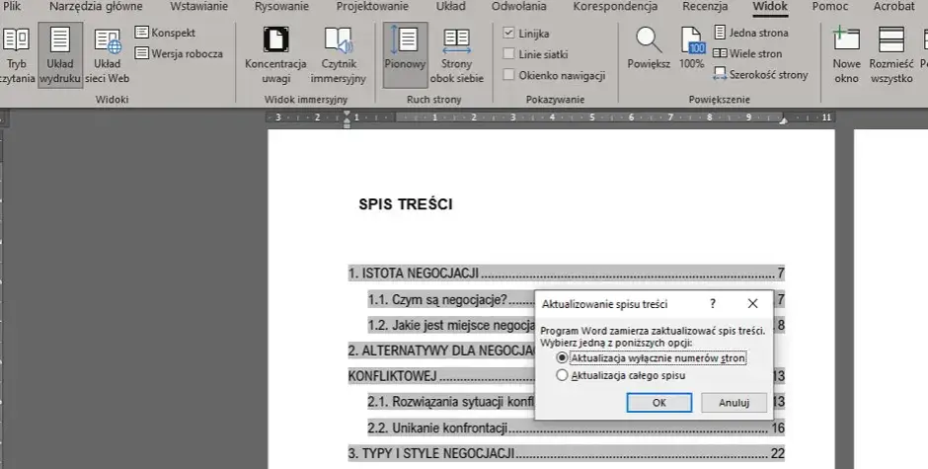
Task: Click right indent marker on ruler
Action: coord(784,120)
